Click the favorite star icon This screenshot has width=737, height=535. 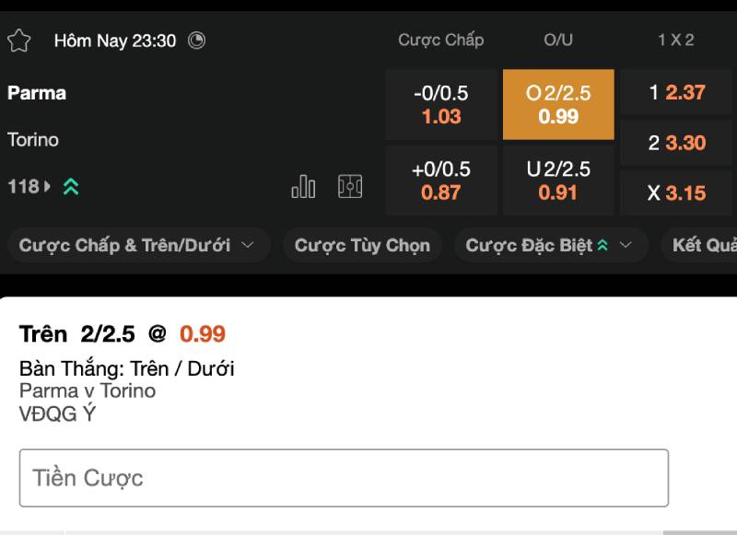pyautogui.click(x=18, y=41)
